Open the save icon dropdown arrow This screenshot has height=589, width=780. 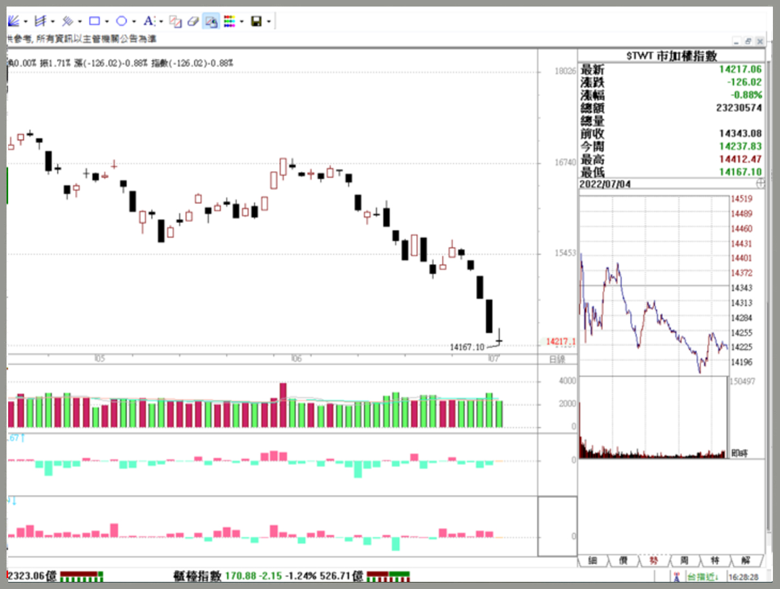point(268,22)
